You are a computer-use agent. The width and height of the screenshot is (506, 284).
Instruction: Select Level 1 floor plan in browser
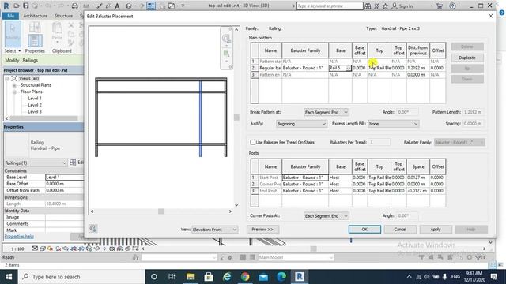pyautogui.click(x=35, y=98)
